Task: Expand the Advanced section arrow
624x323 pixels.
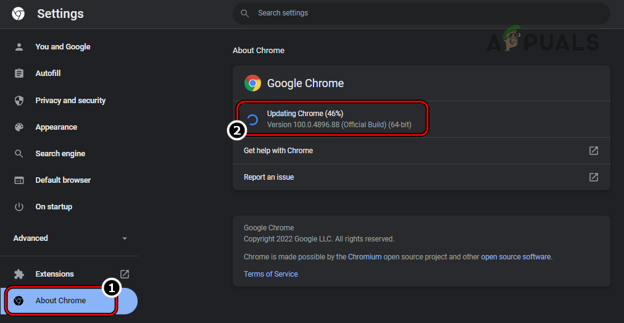Action: (x=125, y=238)
